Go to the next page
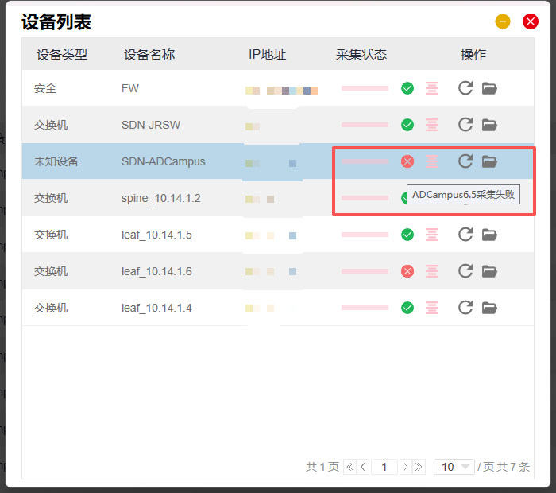This screenshot has width=556, height=493. pyautogui.click(x=405, y=467)
